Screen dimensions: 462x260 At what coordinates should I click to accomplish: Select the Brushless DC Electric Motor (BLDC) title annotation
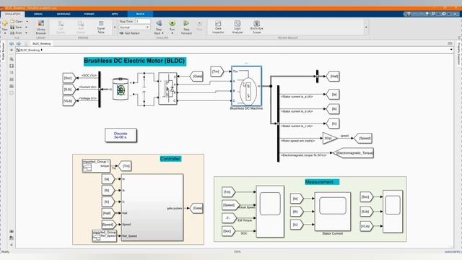click(x=135, y=61)
